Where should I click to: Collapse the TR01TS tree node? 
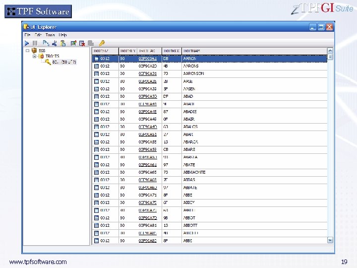(34, 56)
